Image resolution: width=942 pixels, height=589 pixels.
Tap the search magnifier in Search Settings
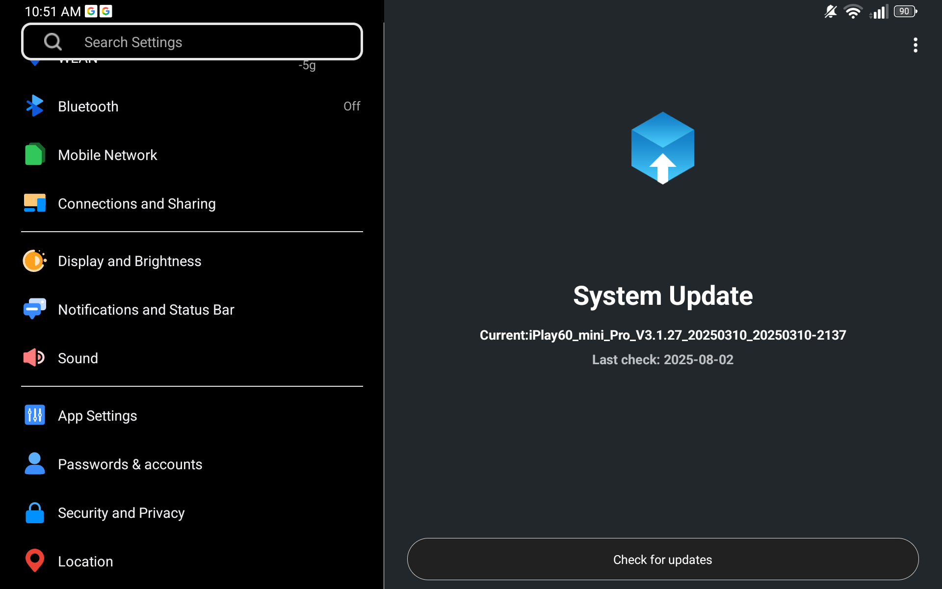[53, 42]
